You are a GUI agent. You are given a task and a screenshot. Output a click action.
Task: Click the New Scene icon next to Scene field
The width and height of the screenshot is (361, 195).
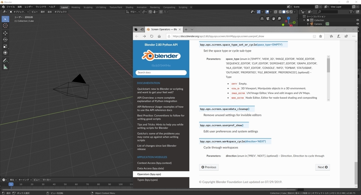[317, 7]
